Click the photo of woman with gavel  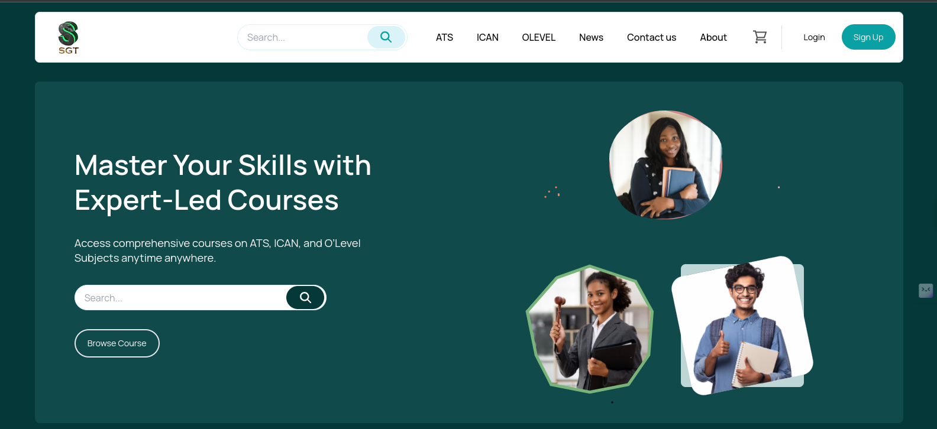590,329
